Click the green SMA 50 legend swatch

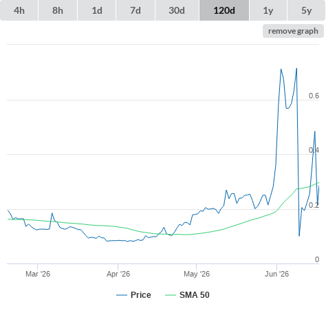171,295
